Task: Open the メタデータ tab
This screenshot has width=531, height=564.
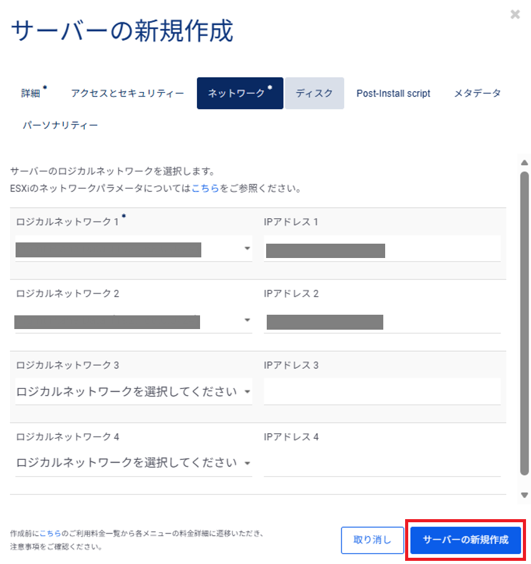Action: pyautogui.click(x=477, y=93)
